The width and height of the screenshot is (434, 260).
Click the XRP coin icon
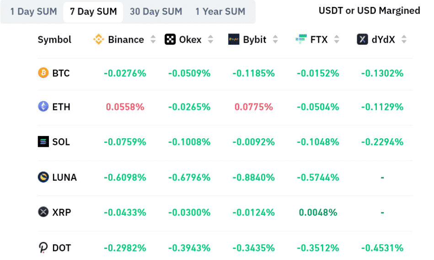pyautogui.click(x=43, y=212)
